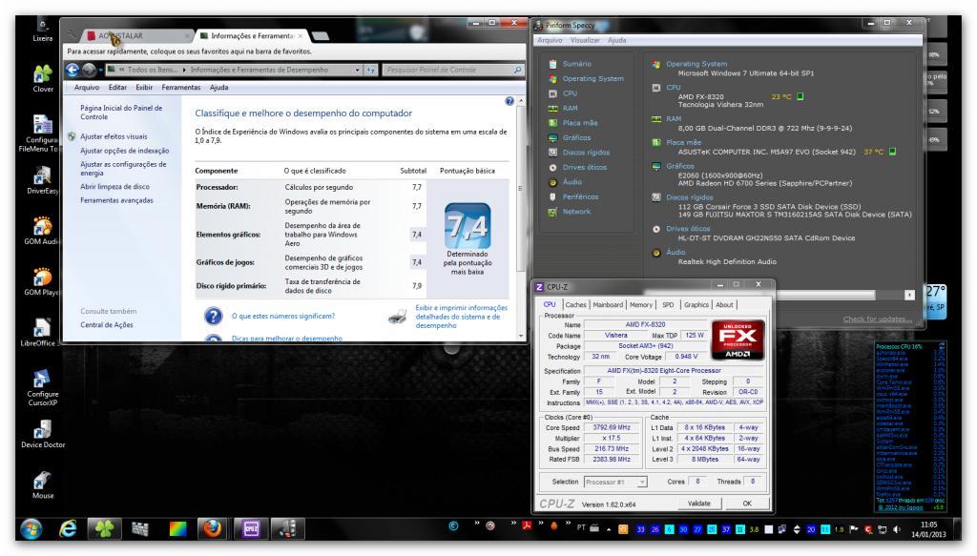
Task: Click the OK button in CPU-Z
Action: point(747,504)
